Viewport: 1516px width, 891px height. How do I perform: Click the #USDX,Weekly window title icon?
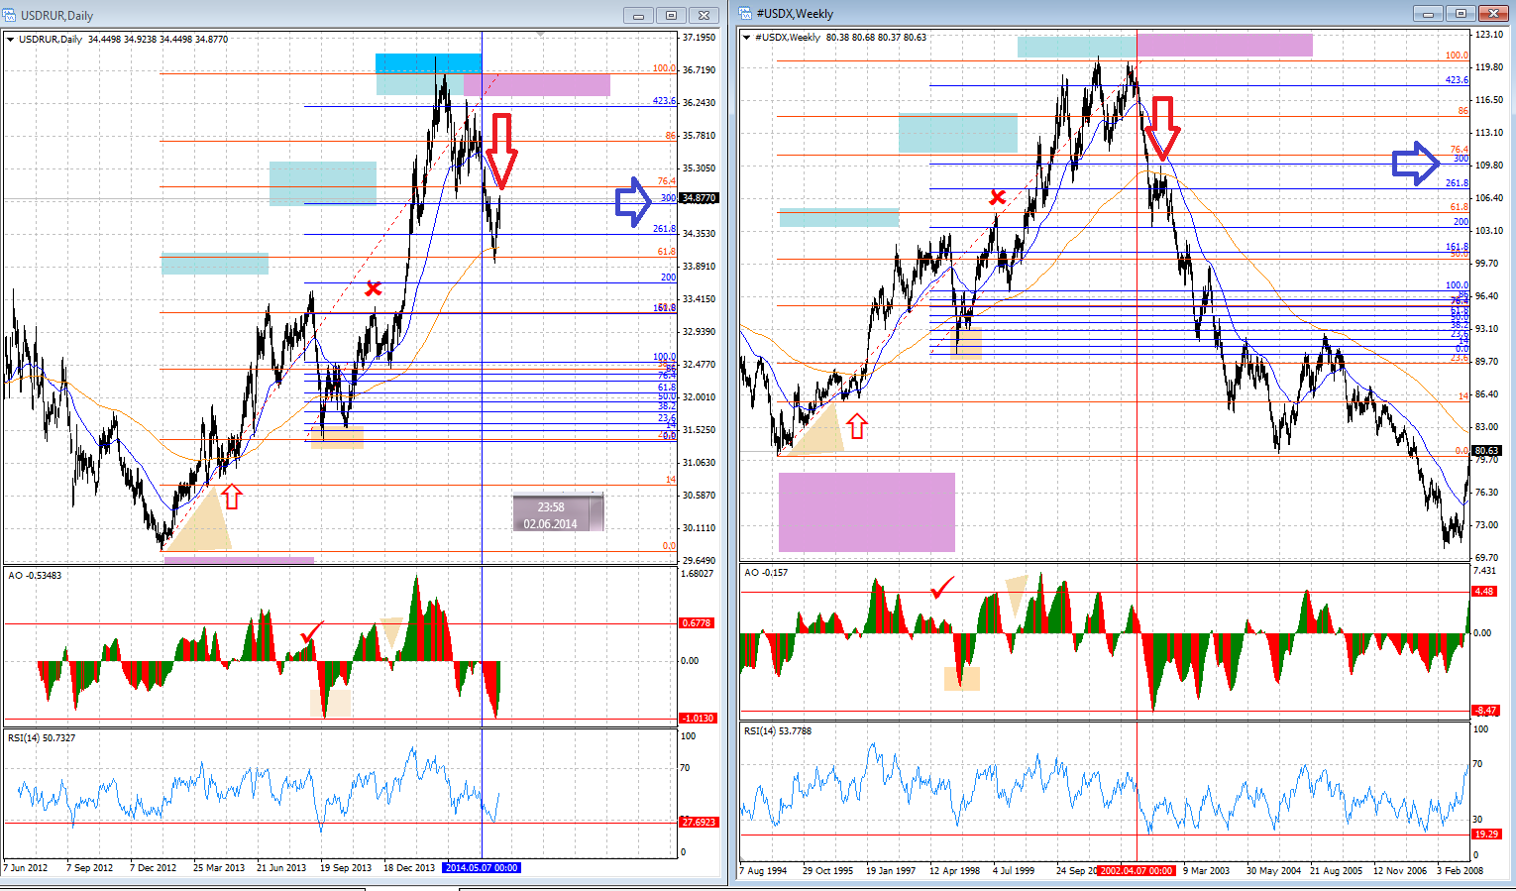pos(745,14)
